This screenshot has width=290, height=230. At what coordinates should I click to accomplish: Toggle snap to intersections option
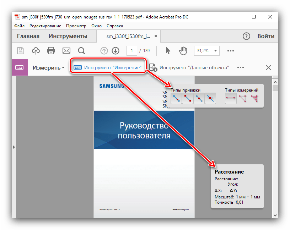click(211, 98)
